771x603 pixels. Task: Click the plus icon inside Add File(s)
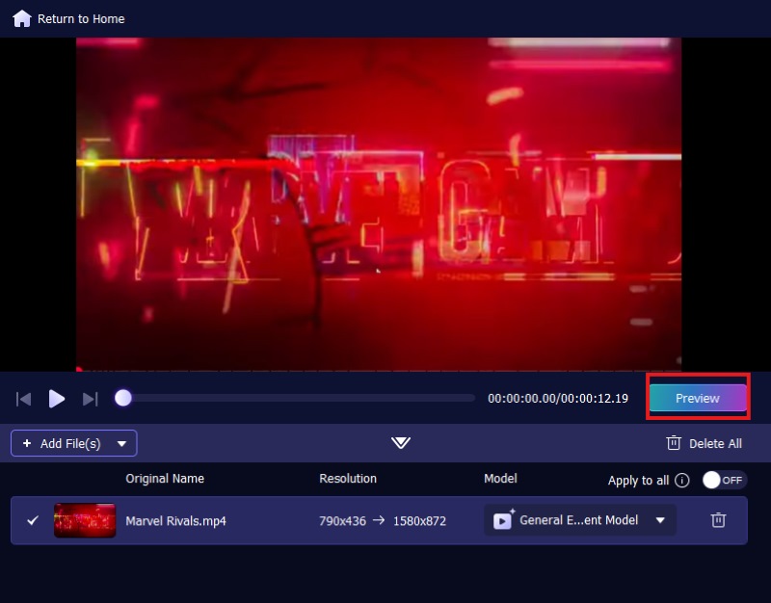click(26, 443)
